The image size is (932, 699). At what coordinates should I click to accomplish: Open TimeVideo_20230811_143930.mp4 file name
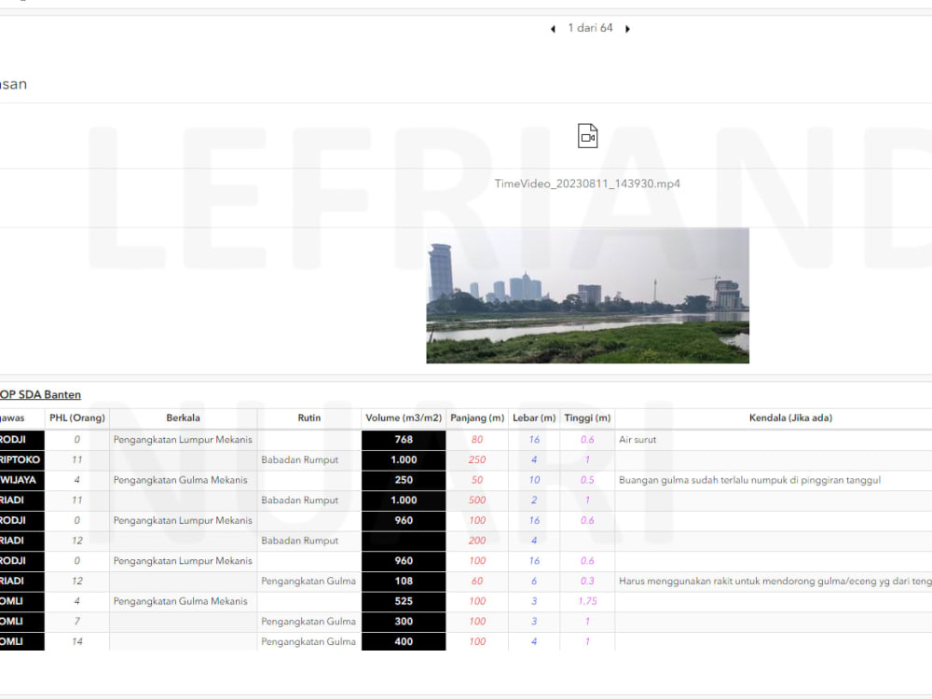coord(587,184)
